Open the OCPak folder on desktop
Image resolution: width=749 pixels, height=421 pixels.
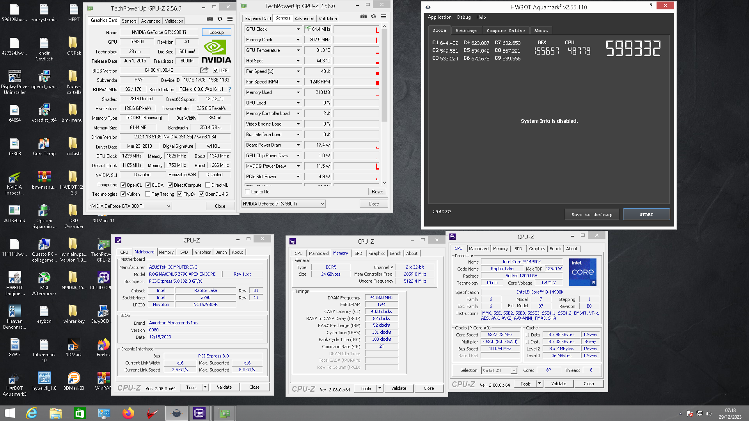click(x=74, y=46)
